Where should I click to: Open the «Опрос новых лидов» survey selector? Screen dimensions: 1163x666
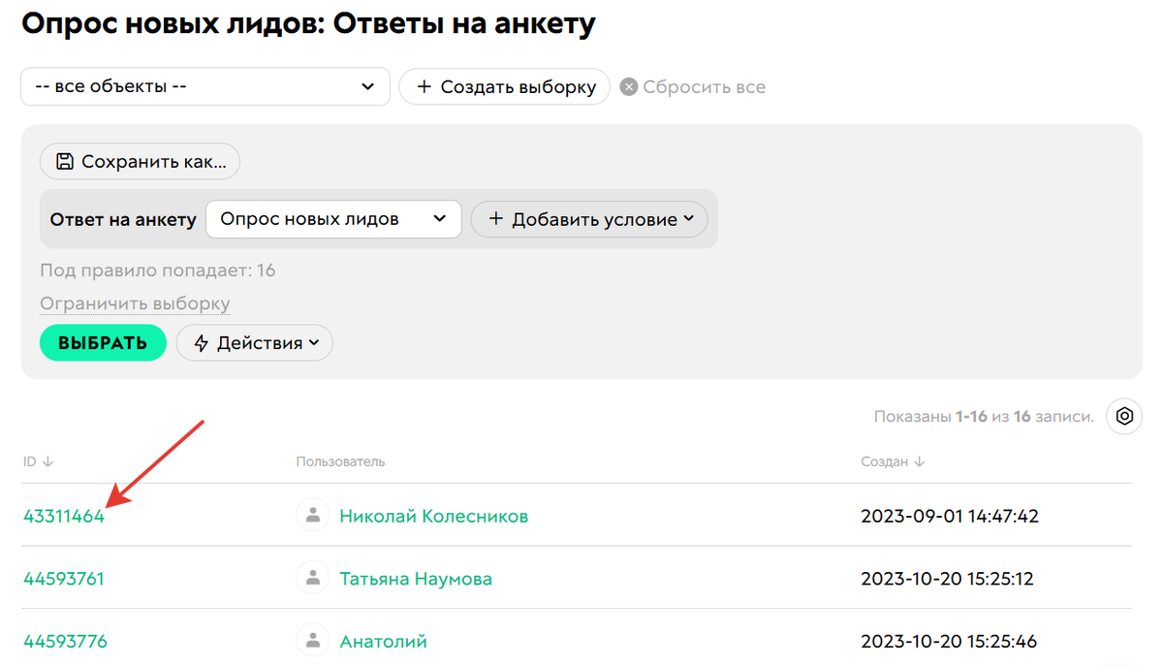click(x=333, y=219)
